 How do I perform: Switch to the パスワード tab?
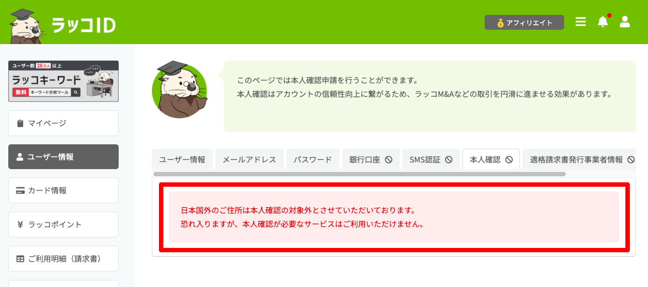coord(313,160)
